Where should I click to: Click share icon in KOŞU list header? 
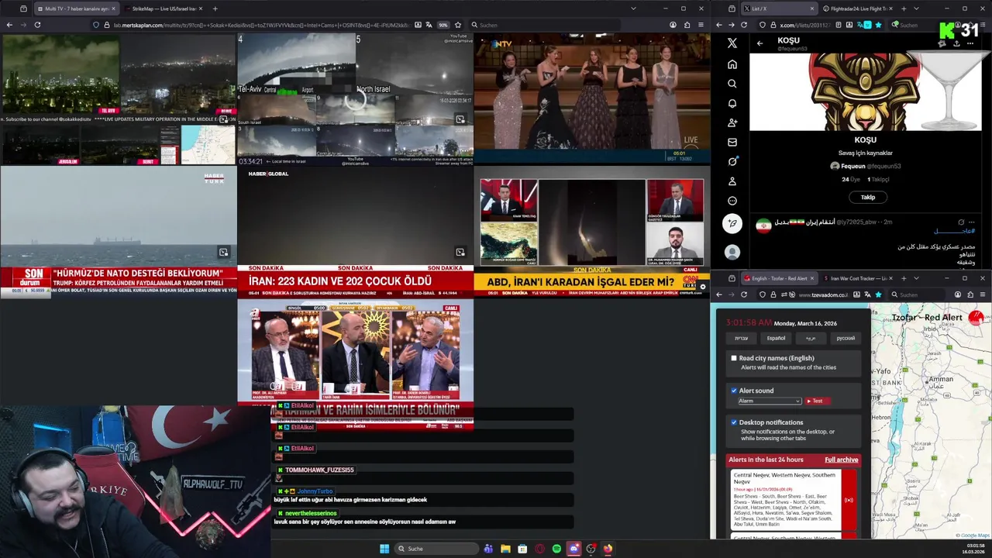tap(956, 43)
